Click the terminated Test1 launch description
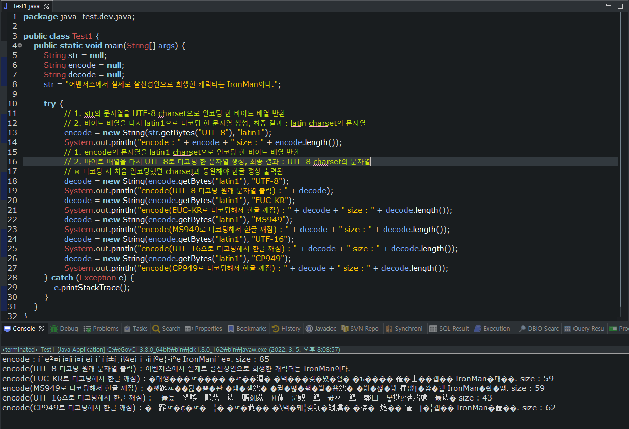The width and height of the screenshot is (629, 429). [x=171, y=350]
